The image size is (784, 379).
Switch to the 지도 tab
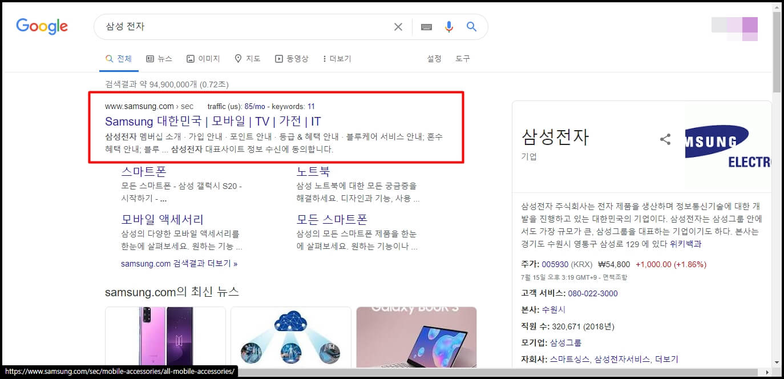click(x=248, y=59)
